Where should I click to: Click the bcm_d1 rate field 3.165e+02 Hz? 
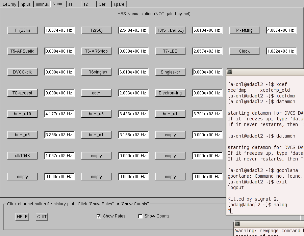[133, 135]
